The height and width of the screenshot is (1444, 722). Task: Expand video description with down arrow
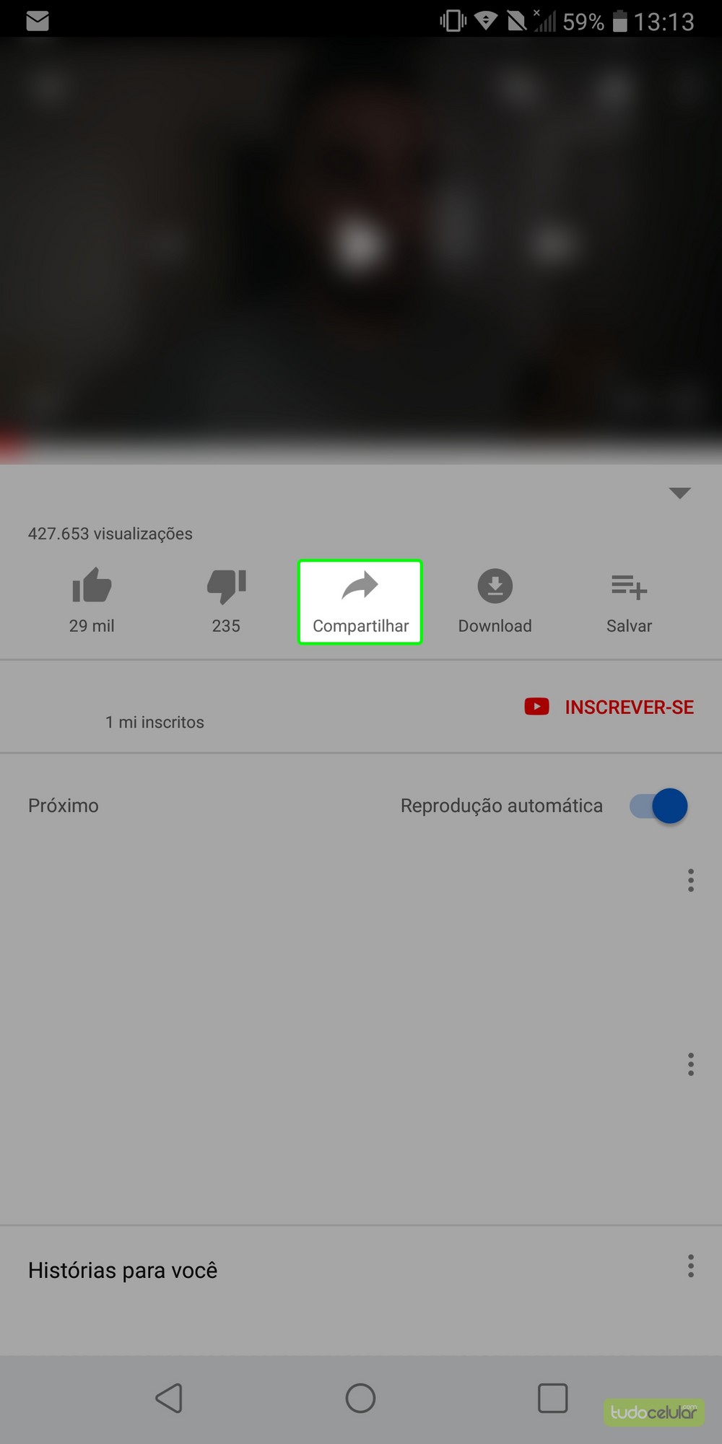(x=679, y=493)
